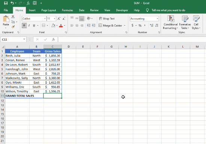
Task: Click the formula bar Enter checkmark button
Action: coord(45,39)
